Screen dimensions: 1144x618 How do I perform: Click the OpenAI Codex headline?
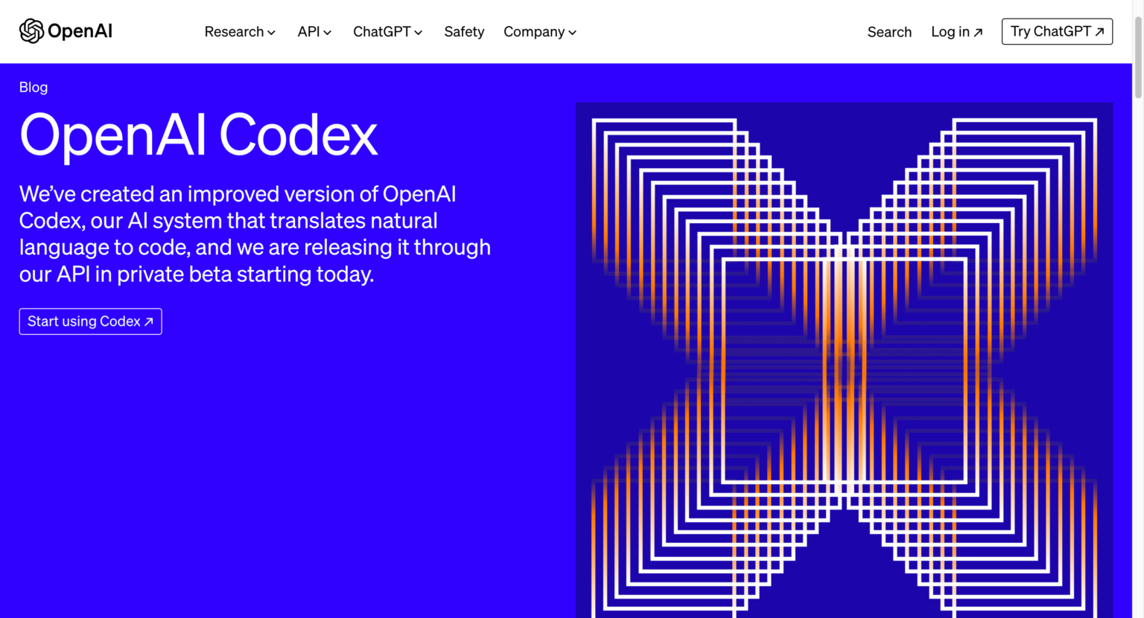click(x=198, y=135)
